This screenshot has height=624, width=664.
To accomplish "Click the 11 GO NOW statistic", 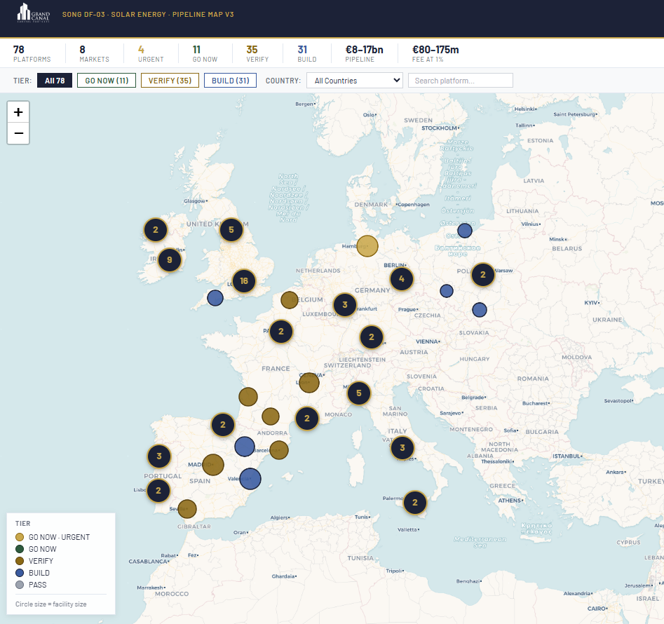I will tap(205, 54).
